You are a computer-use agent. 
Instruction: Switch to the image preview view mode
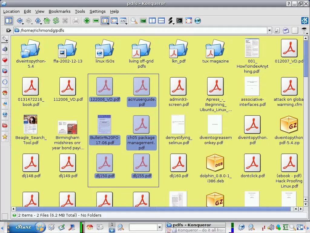(123, 21)
